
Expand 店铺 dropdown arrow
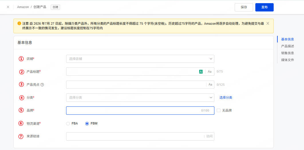(x=211, y=59)
